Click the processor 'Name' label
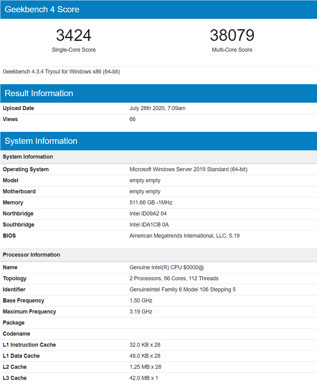Screen dimensions: 317x390 (x=10, y=268)
